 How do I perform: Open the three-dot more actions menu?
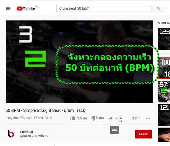(148, 119)
